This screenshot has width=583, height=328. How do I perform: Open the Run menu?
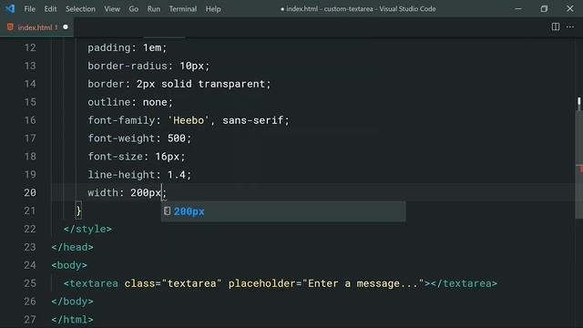154,9
